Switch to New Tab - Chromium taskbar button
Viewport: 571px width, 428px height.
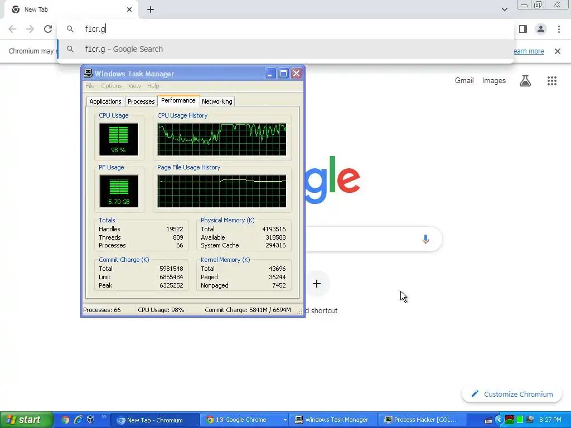154,420
